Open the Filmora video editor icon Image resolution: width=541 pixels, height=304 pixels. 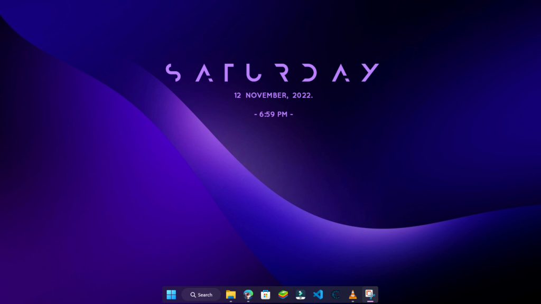[301, 294]
